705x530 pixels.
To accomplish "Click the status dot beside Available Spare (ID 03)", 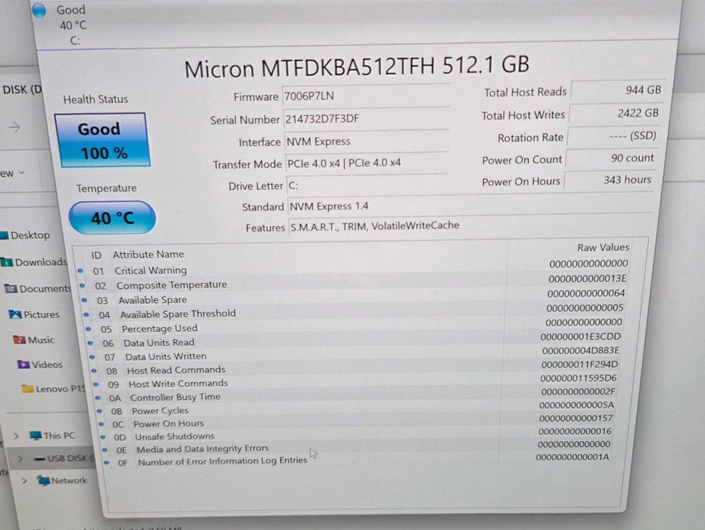I will [84, 300].
